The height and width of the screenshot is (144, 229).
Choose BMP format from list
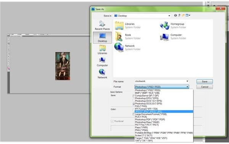tap(164, 93)
